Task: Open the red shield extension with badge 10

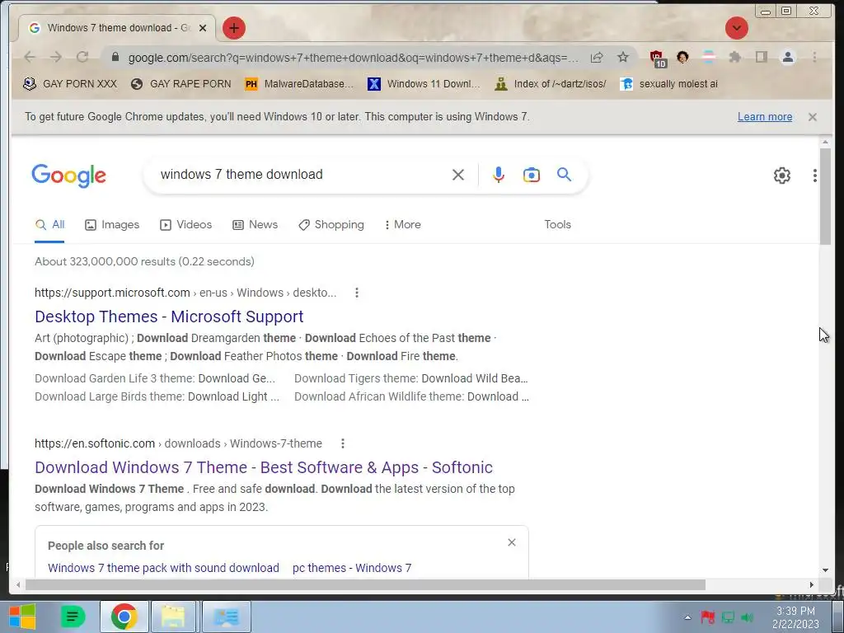Action: click(x=657, y=59)
